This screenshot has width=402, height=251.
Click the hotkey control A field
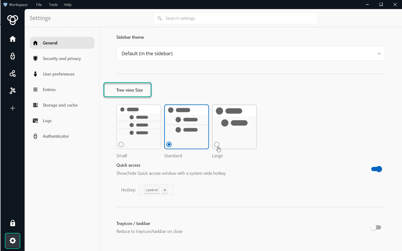click(156, 190)
